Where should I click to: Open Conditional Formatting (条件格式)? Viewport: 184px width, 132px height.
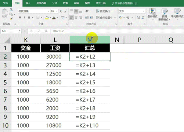coord(152,14)
